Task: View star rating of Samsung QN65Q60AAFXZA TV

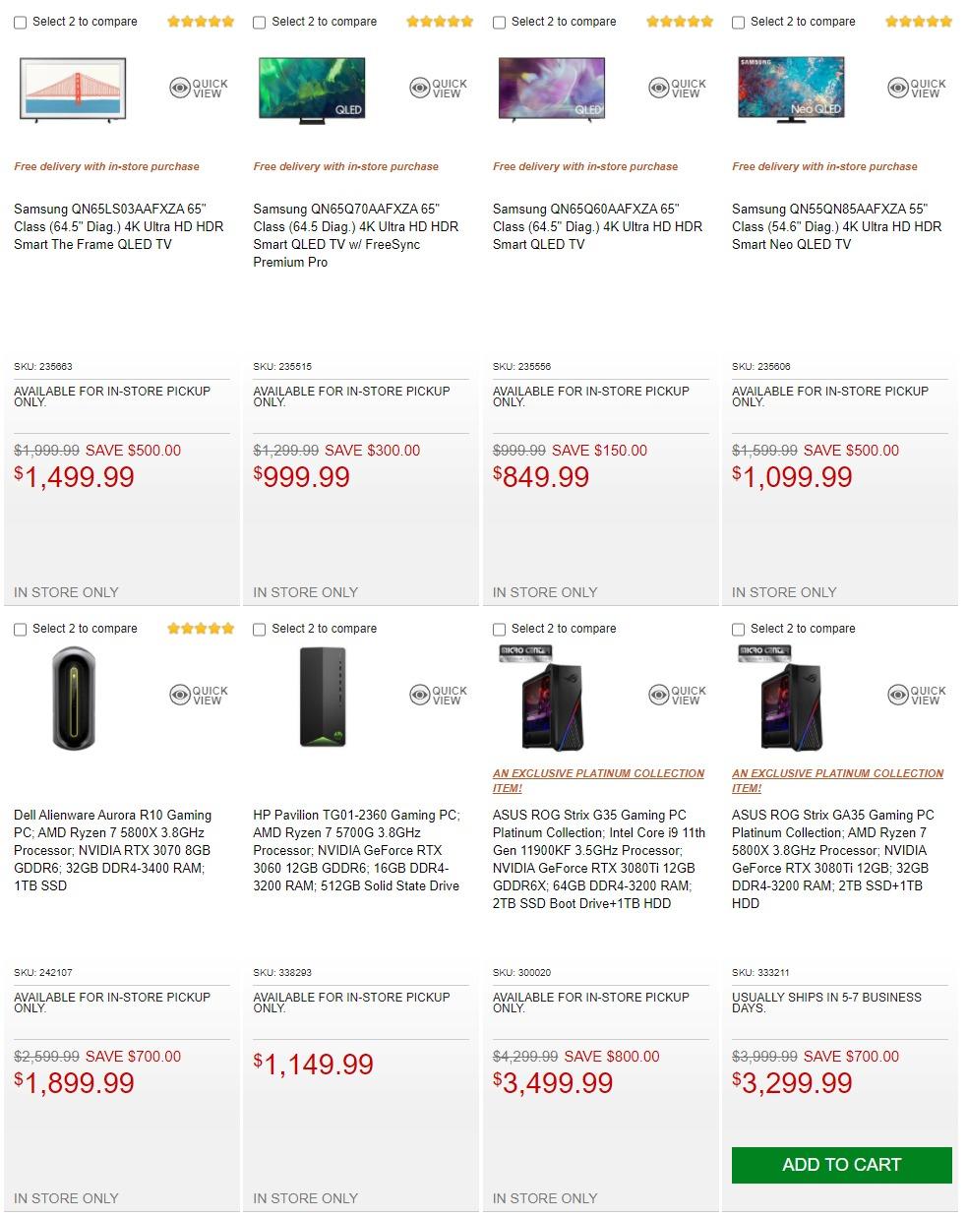Action: (x=680, y=22)
